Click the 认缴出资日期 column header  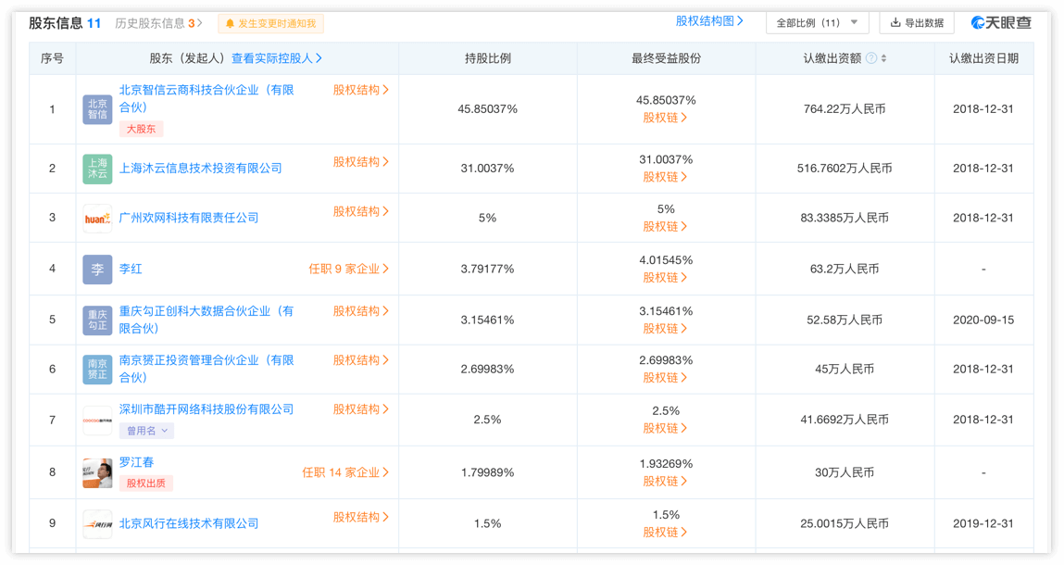[x=984, y=58]
